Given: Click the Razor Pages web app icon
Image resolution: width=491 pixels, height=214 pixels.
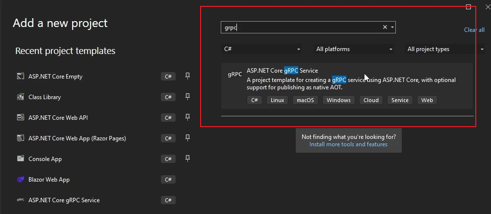Looking at the screenshot, I should [20, 138].
